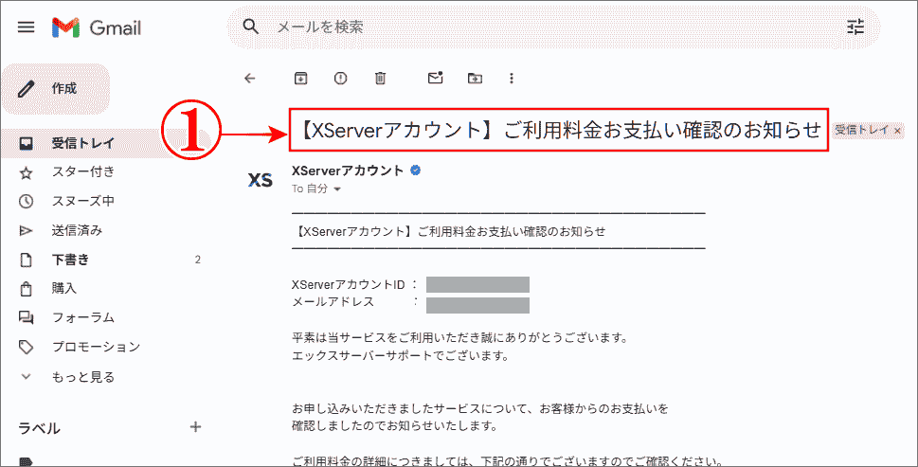Go back to inbox with arrow icon
The image size is (918, 467).
250,78
